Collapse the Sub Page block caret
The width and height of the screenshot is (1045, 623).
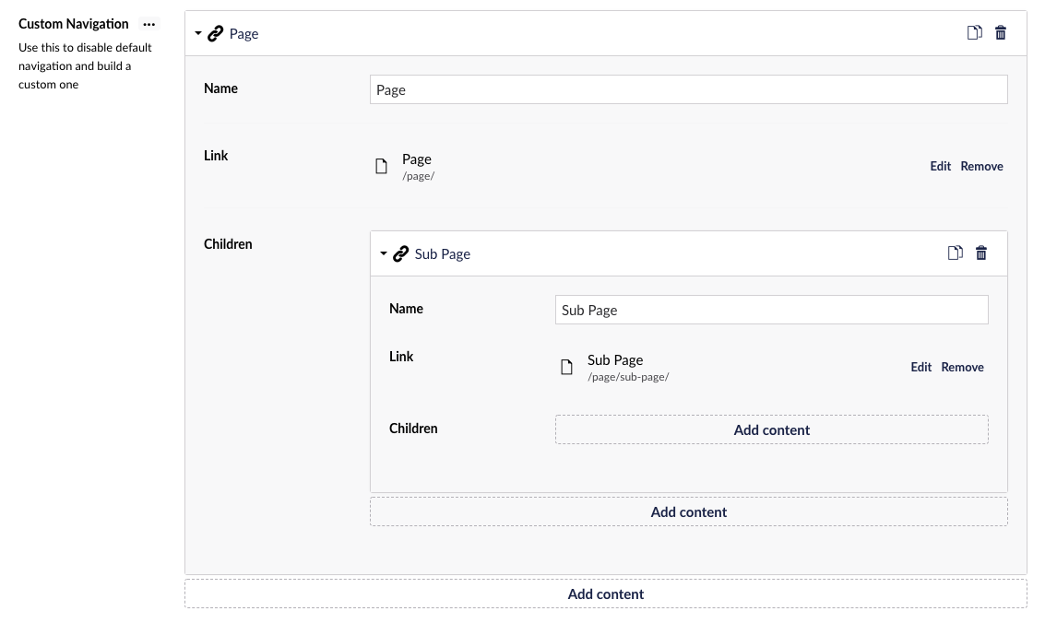click(384, 253)
